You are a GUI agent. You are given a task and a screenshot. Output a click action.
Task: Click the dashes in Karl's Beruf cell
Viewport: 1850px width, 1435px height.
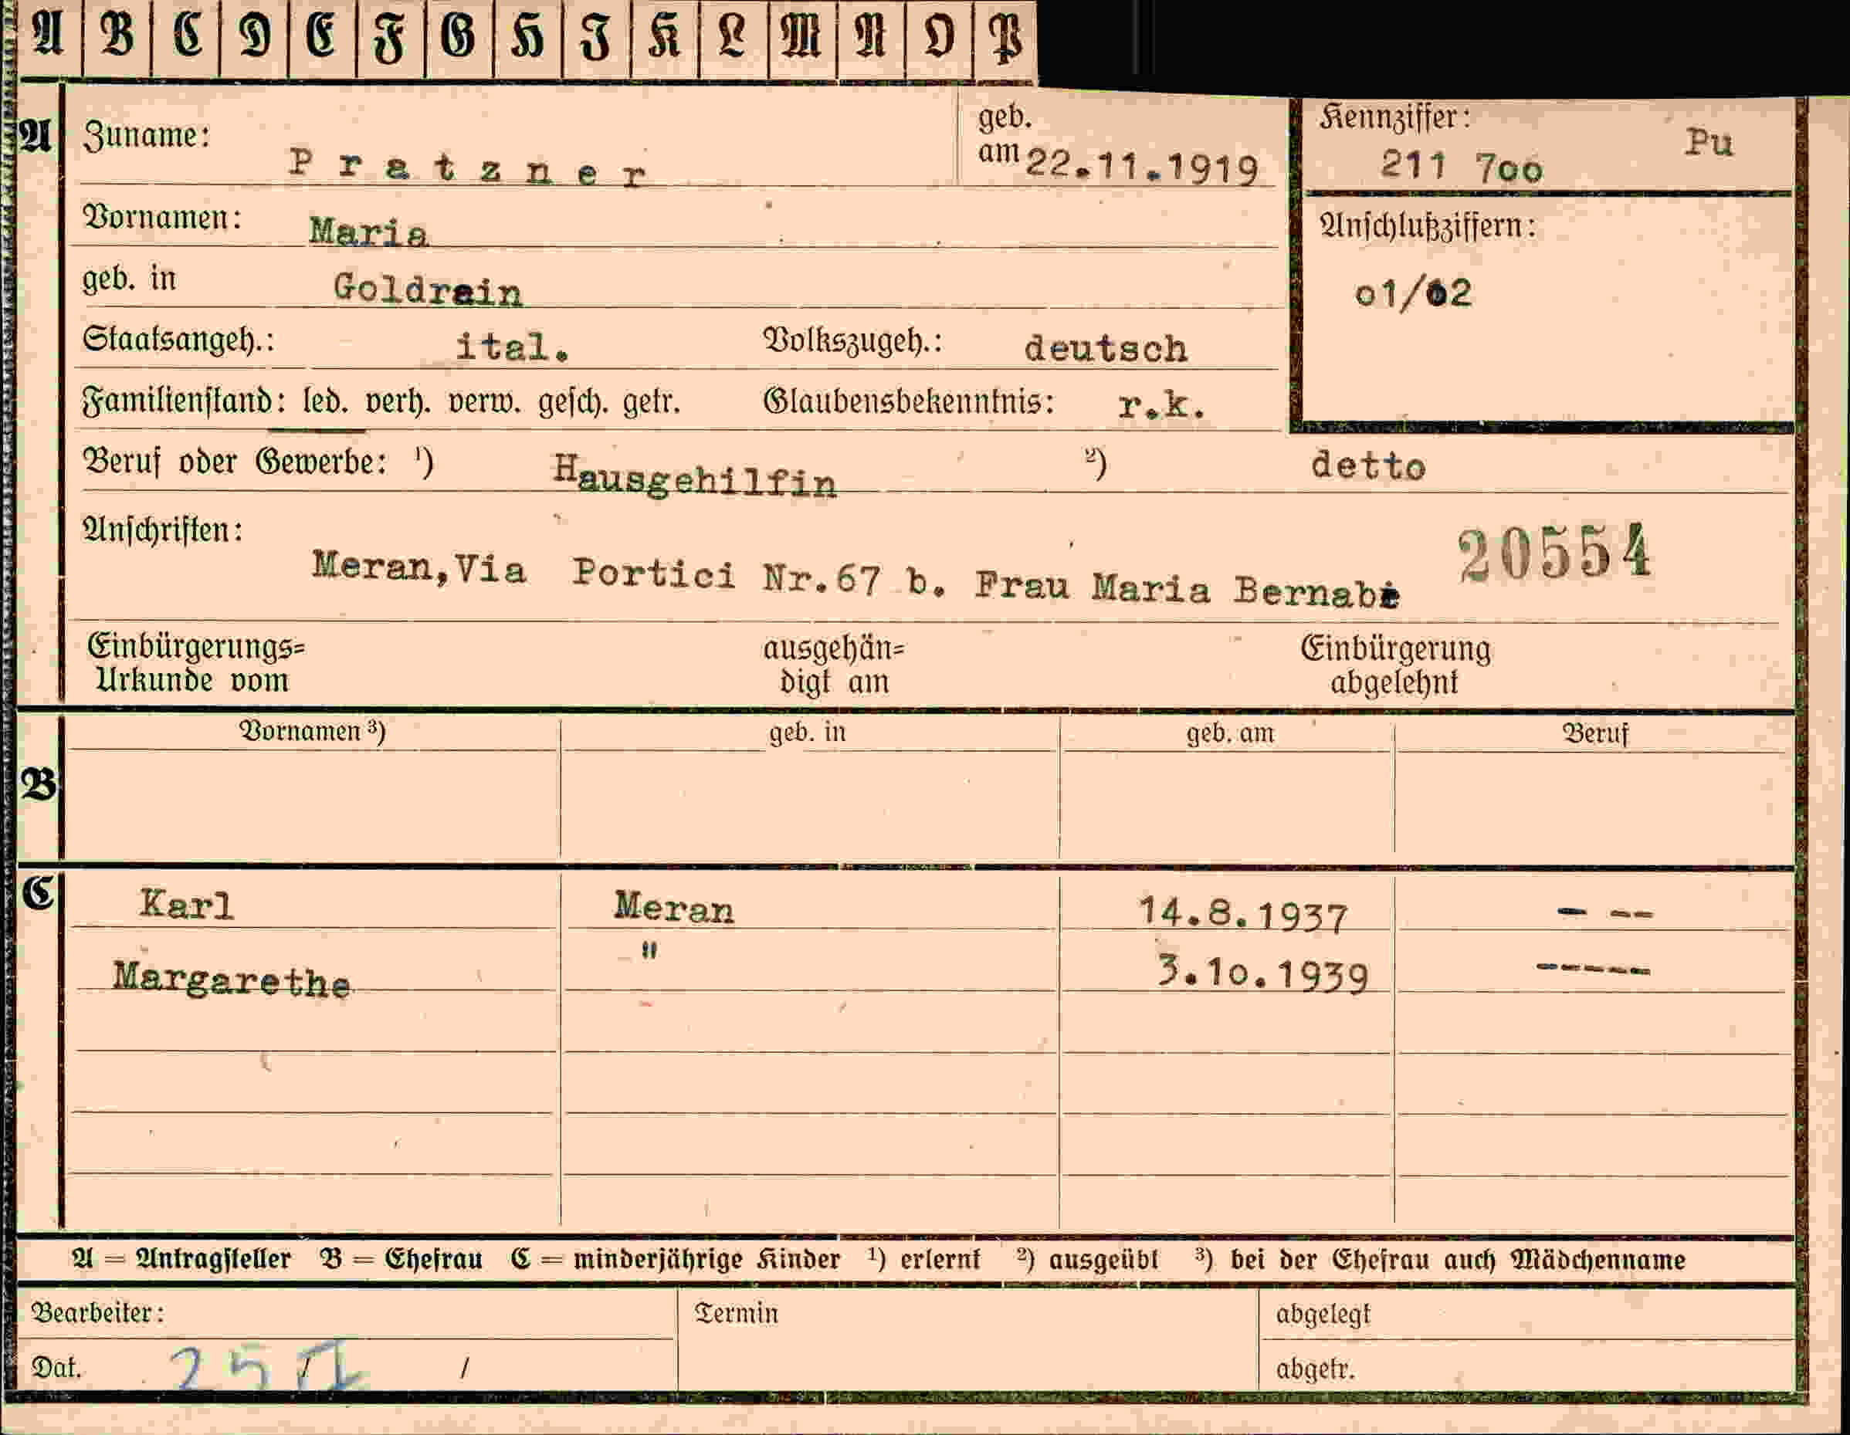(1604, 912)
